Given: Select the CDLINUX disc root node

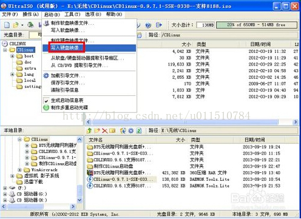Looking at the screenshot, I should [x=18, y=44].
